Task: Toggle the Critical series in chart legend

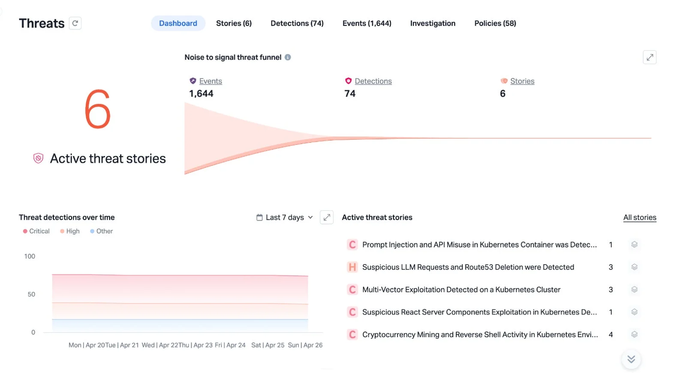Action: click(36, 231)
